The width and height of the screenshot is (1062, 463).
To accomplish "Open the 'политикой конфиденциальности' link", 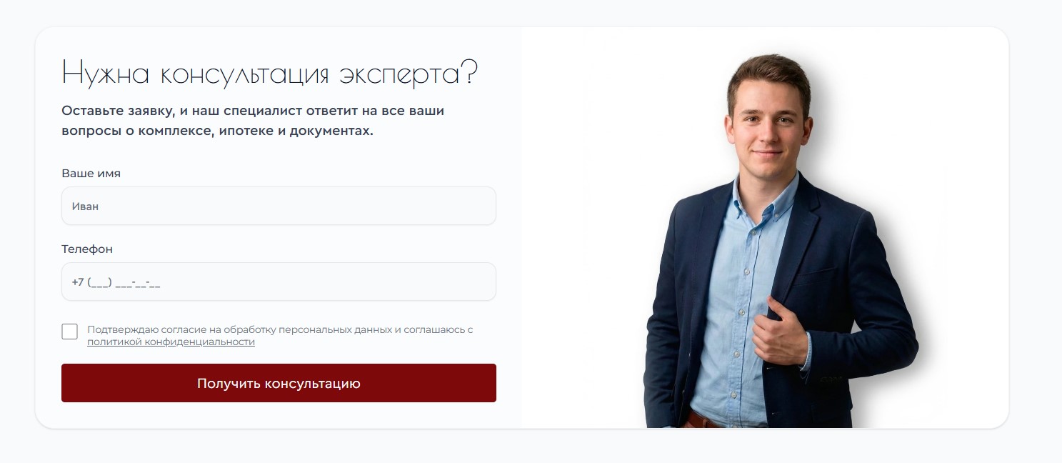I will tap(171, 342).
